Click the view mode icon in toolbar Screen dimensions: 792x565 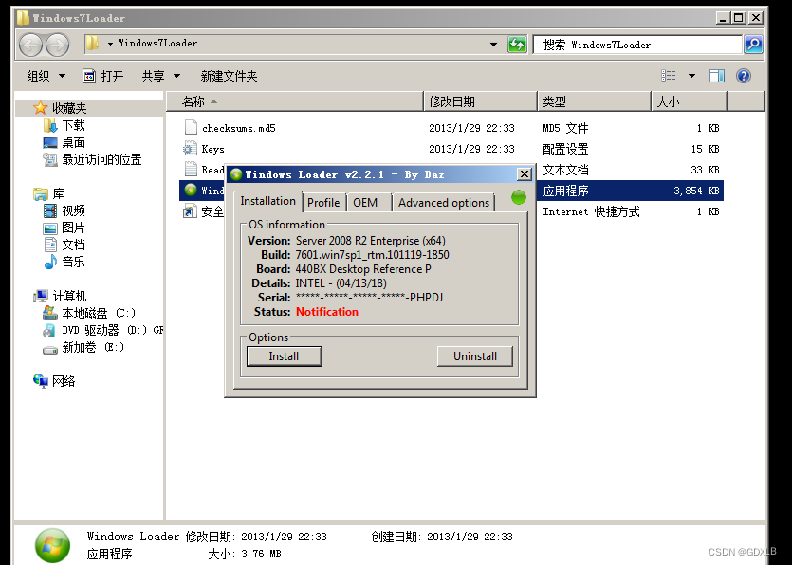tap(669, 76)
